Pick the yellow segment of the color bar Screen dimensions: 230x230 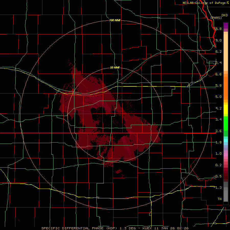(x=226, y=109)
